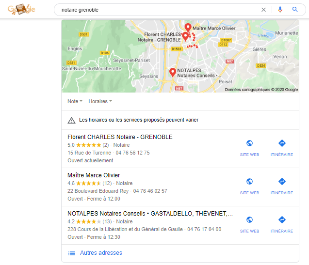The width and height of the screenshot is (309, 265).
Task: Submit search with the magnifying glass icon
Action: coord(295,9)
